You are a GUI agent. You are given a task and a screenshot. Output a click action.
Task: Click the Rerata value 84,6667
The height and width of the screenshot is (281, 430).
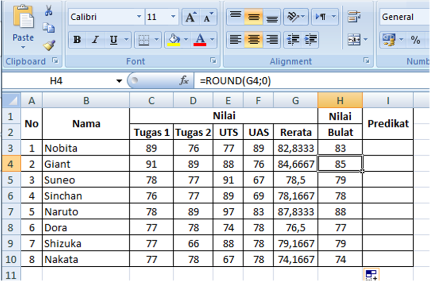pos(296,164)
